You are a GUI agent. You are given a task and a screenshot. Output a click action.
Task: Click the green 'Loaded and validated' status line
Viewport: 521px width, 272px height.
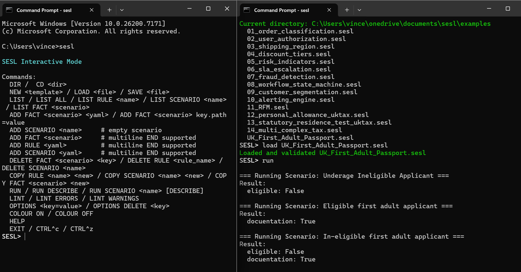pyautogui.click(x=332, y=153)
